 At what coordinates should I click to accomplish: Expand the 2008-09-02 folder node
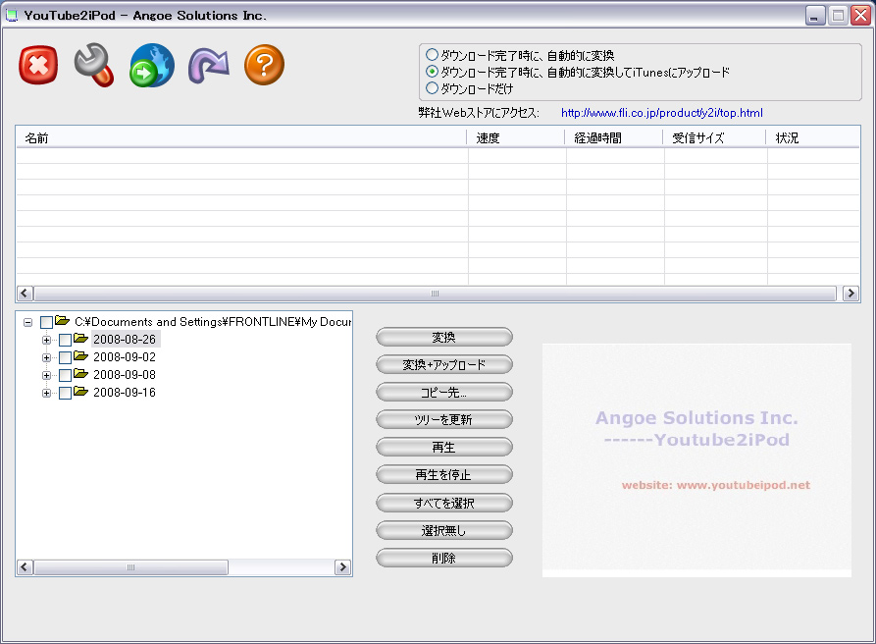(x=46, y=357)
